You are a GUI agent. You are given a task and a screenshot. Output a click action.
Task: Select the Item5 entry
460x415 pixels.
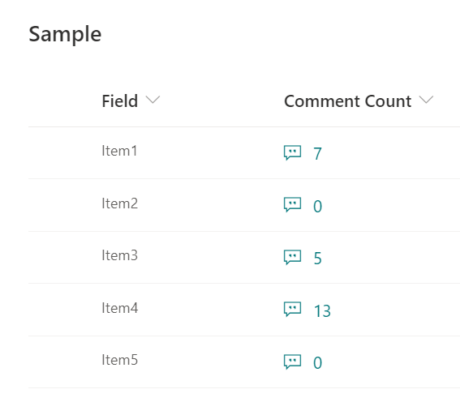coord(119,360)
